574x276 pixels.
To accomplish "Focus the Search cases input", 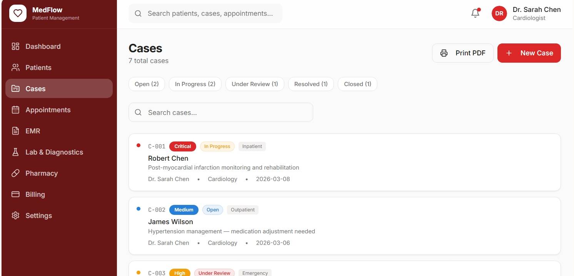I will (221, 112).
